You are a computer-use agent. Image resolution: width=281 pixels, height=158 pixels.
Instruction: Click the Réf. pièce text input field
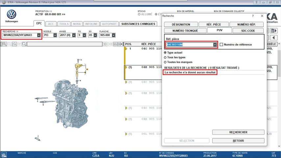[x=190, y=45]
